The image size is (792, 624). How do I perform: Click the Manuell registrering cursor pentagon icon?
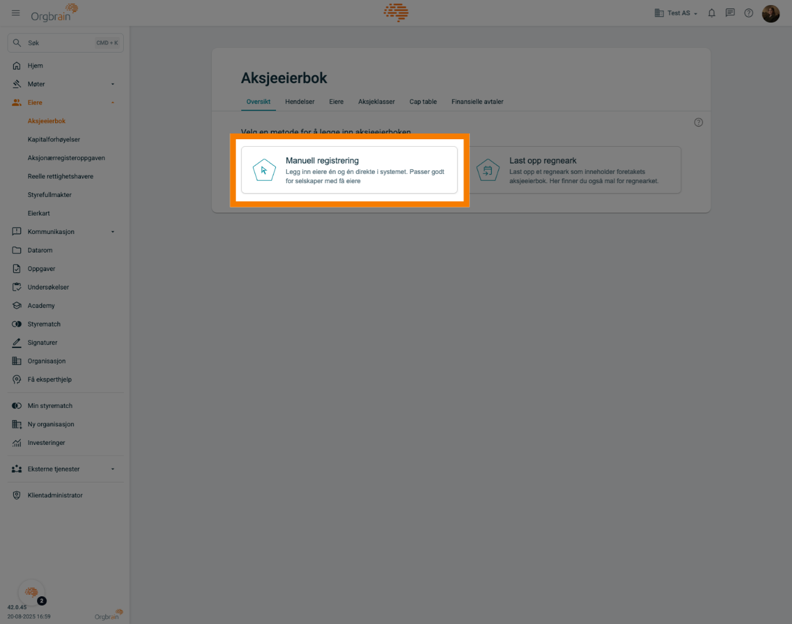click(264, 170)
